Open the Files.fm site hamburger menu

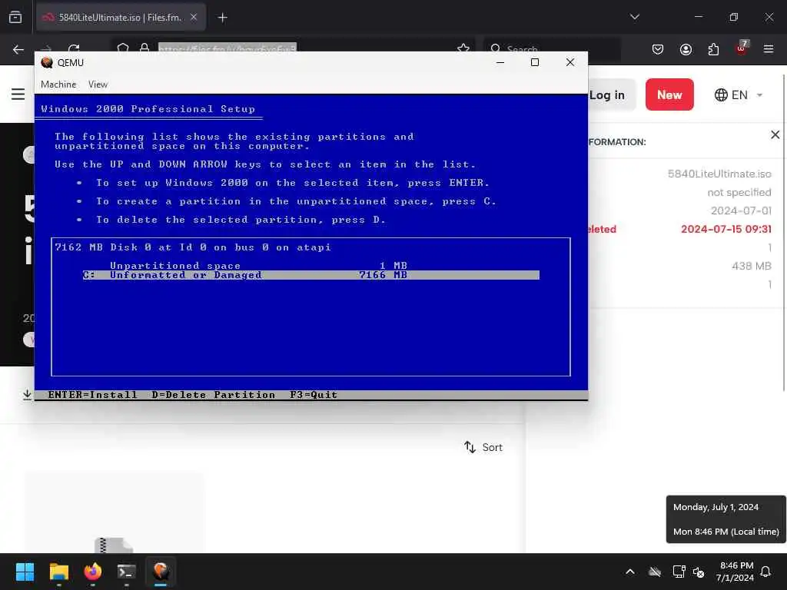18,94
